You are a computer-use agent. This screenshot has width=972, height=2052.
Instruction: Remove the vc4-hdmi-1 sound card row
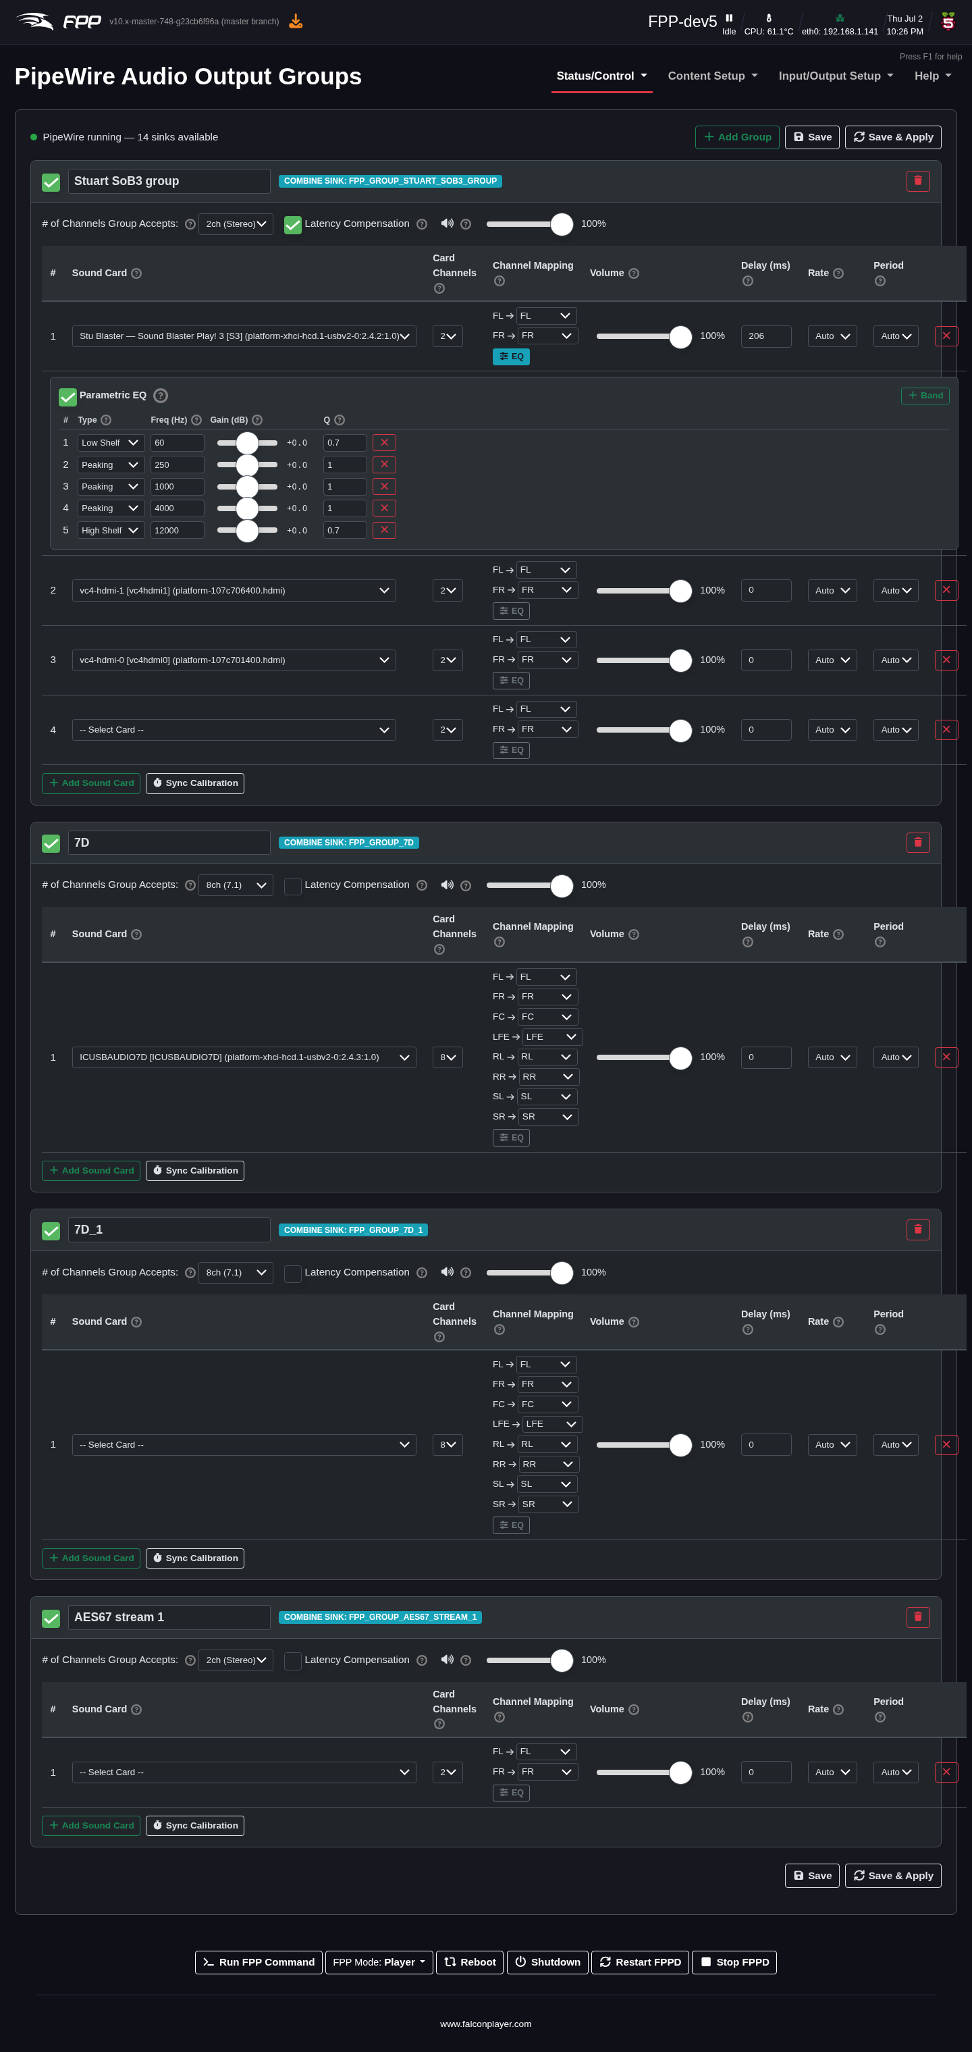pyautogui.click(x=946, y=590)
